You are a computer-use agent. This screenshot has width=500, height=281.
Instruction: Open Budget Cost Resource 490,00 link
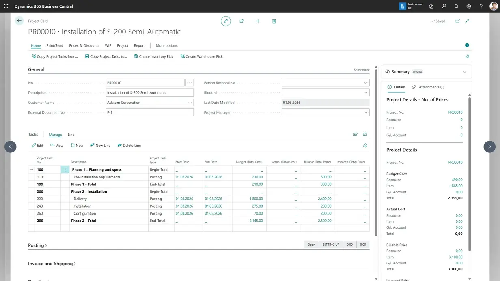pyautogui.click(x=457, y=180)
